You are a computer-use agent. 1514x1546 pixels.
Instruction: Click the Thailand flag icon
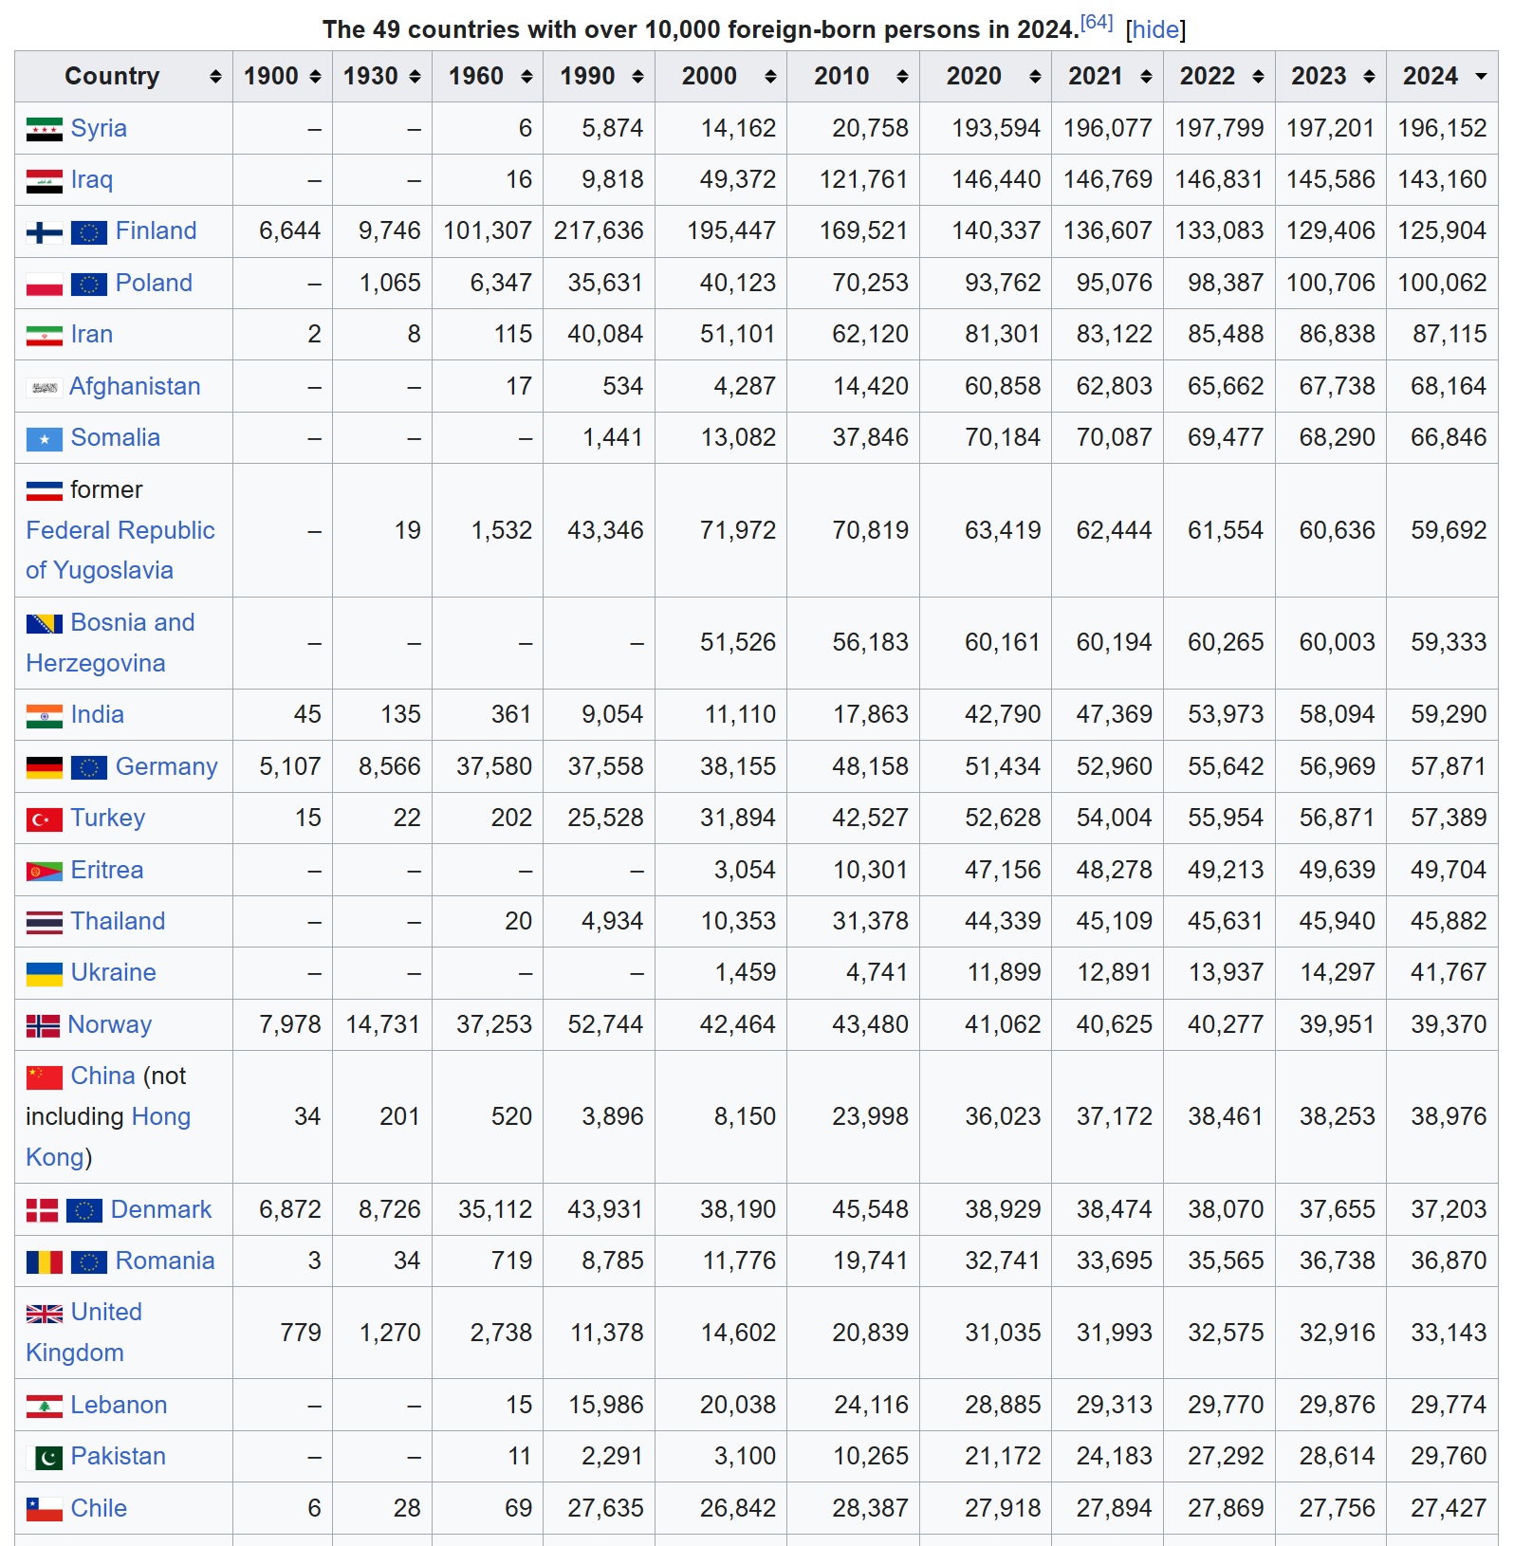coord(44,922)
